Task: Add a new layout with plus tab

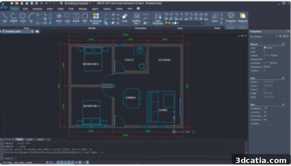Action: pyautogui.click(x=49, y=139)
